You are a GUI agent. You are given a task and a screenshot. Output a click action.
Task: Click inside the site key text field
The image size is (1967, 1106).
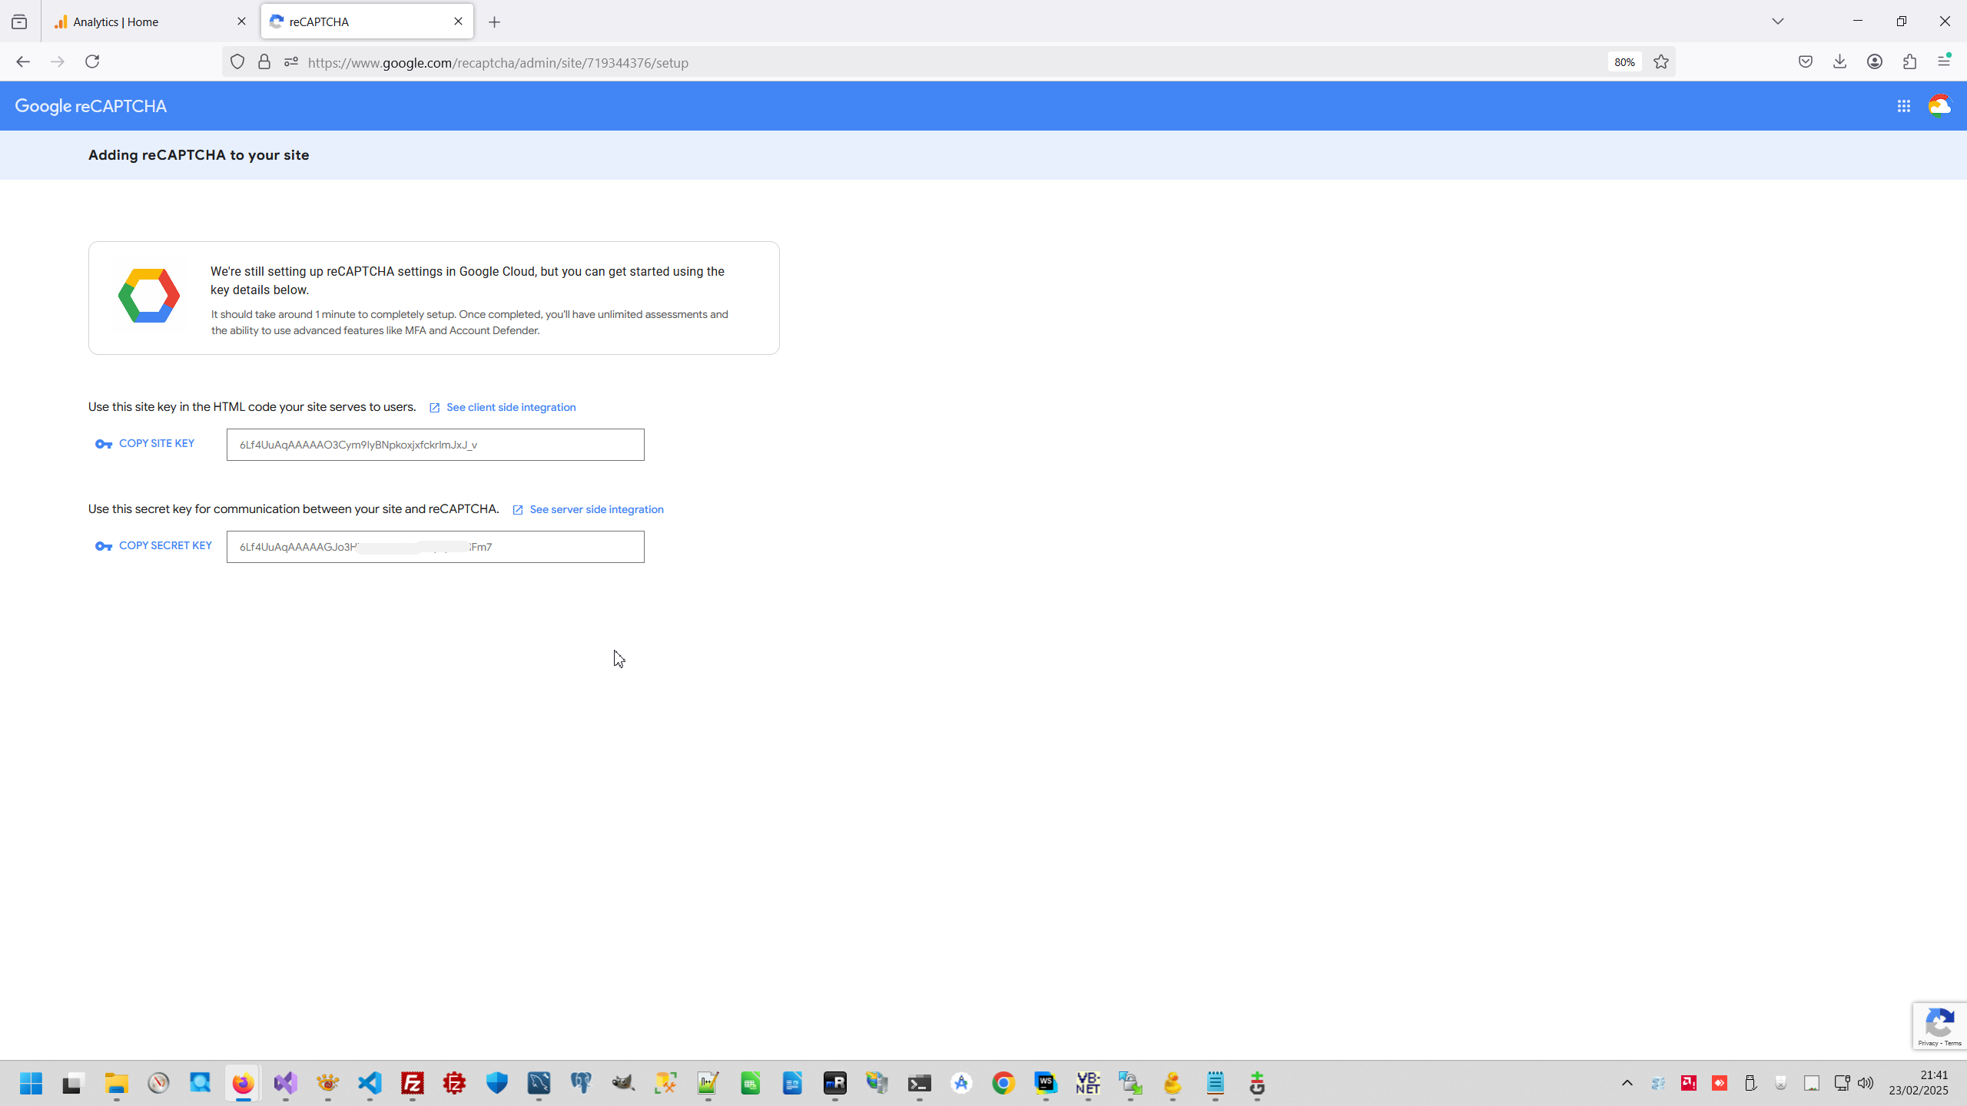coord(435,445)
